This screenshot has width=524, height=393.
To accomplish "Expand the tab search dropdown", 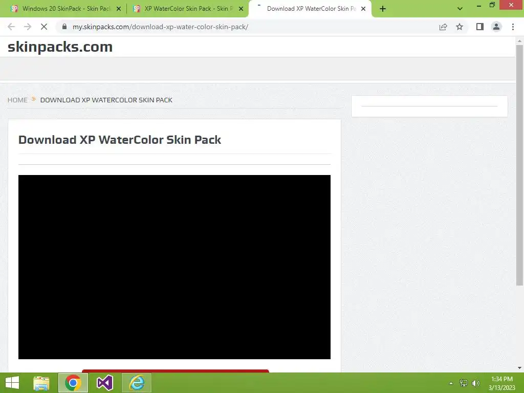I will [460, 9].
